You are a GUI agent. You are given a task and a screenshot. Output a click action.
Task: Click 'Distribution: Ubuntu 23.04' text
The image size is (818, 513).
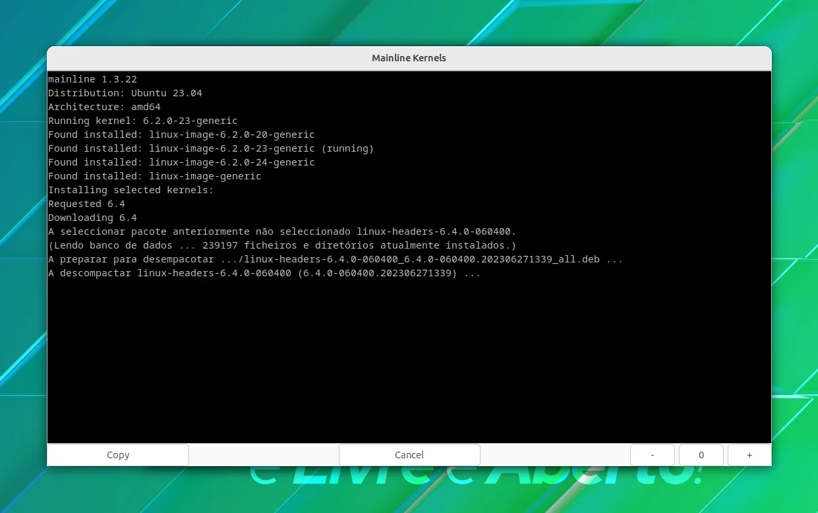[x=125, y=93]
